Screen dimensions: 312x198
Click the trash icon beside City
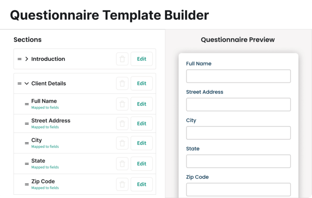[x=122, y=143]
